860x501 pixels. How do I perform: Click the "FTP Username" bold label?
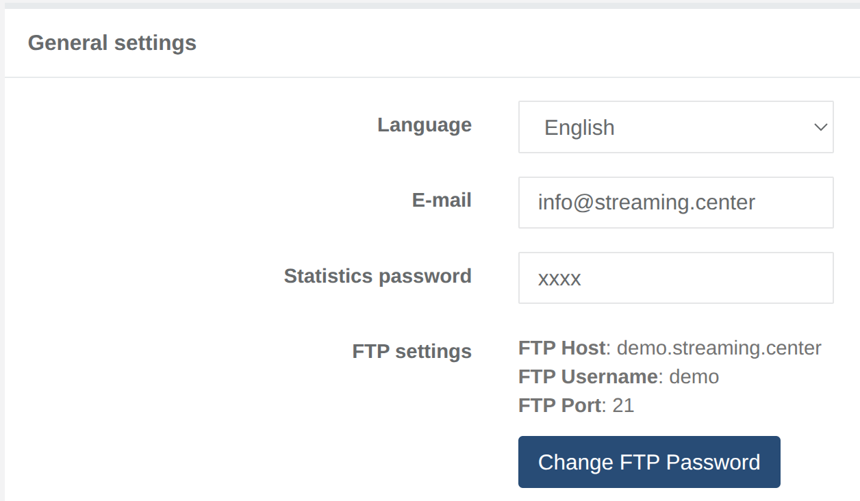(588, 376)
